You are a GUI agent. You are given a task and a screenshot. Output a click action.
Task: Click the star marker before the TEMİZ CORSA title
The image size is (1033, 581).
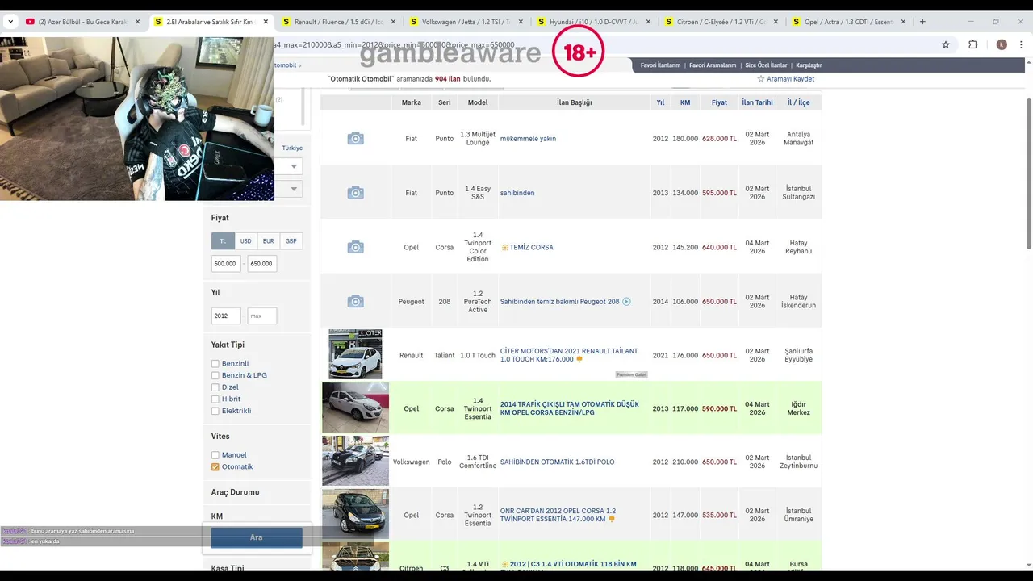point(504,247)
